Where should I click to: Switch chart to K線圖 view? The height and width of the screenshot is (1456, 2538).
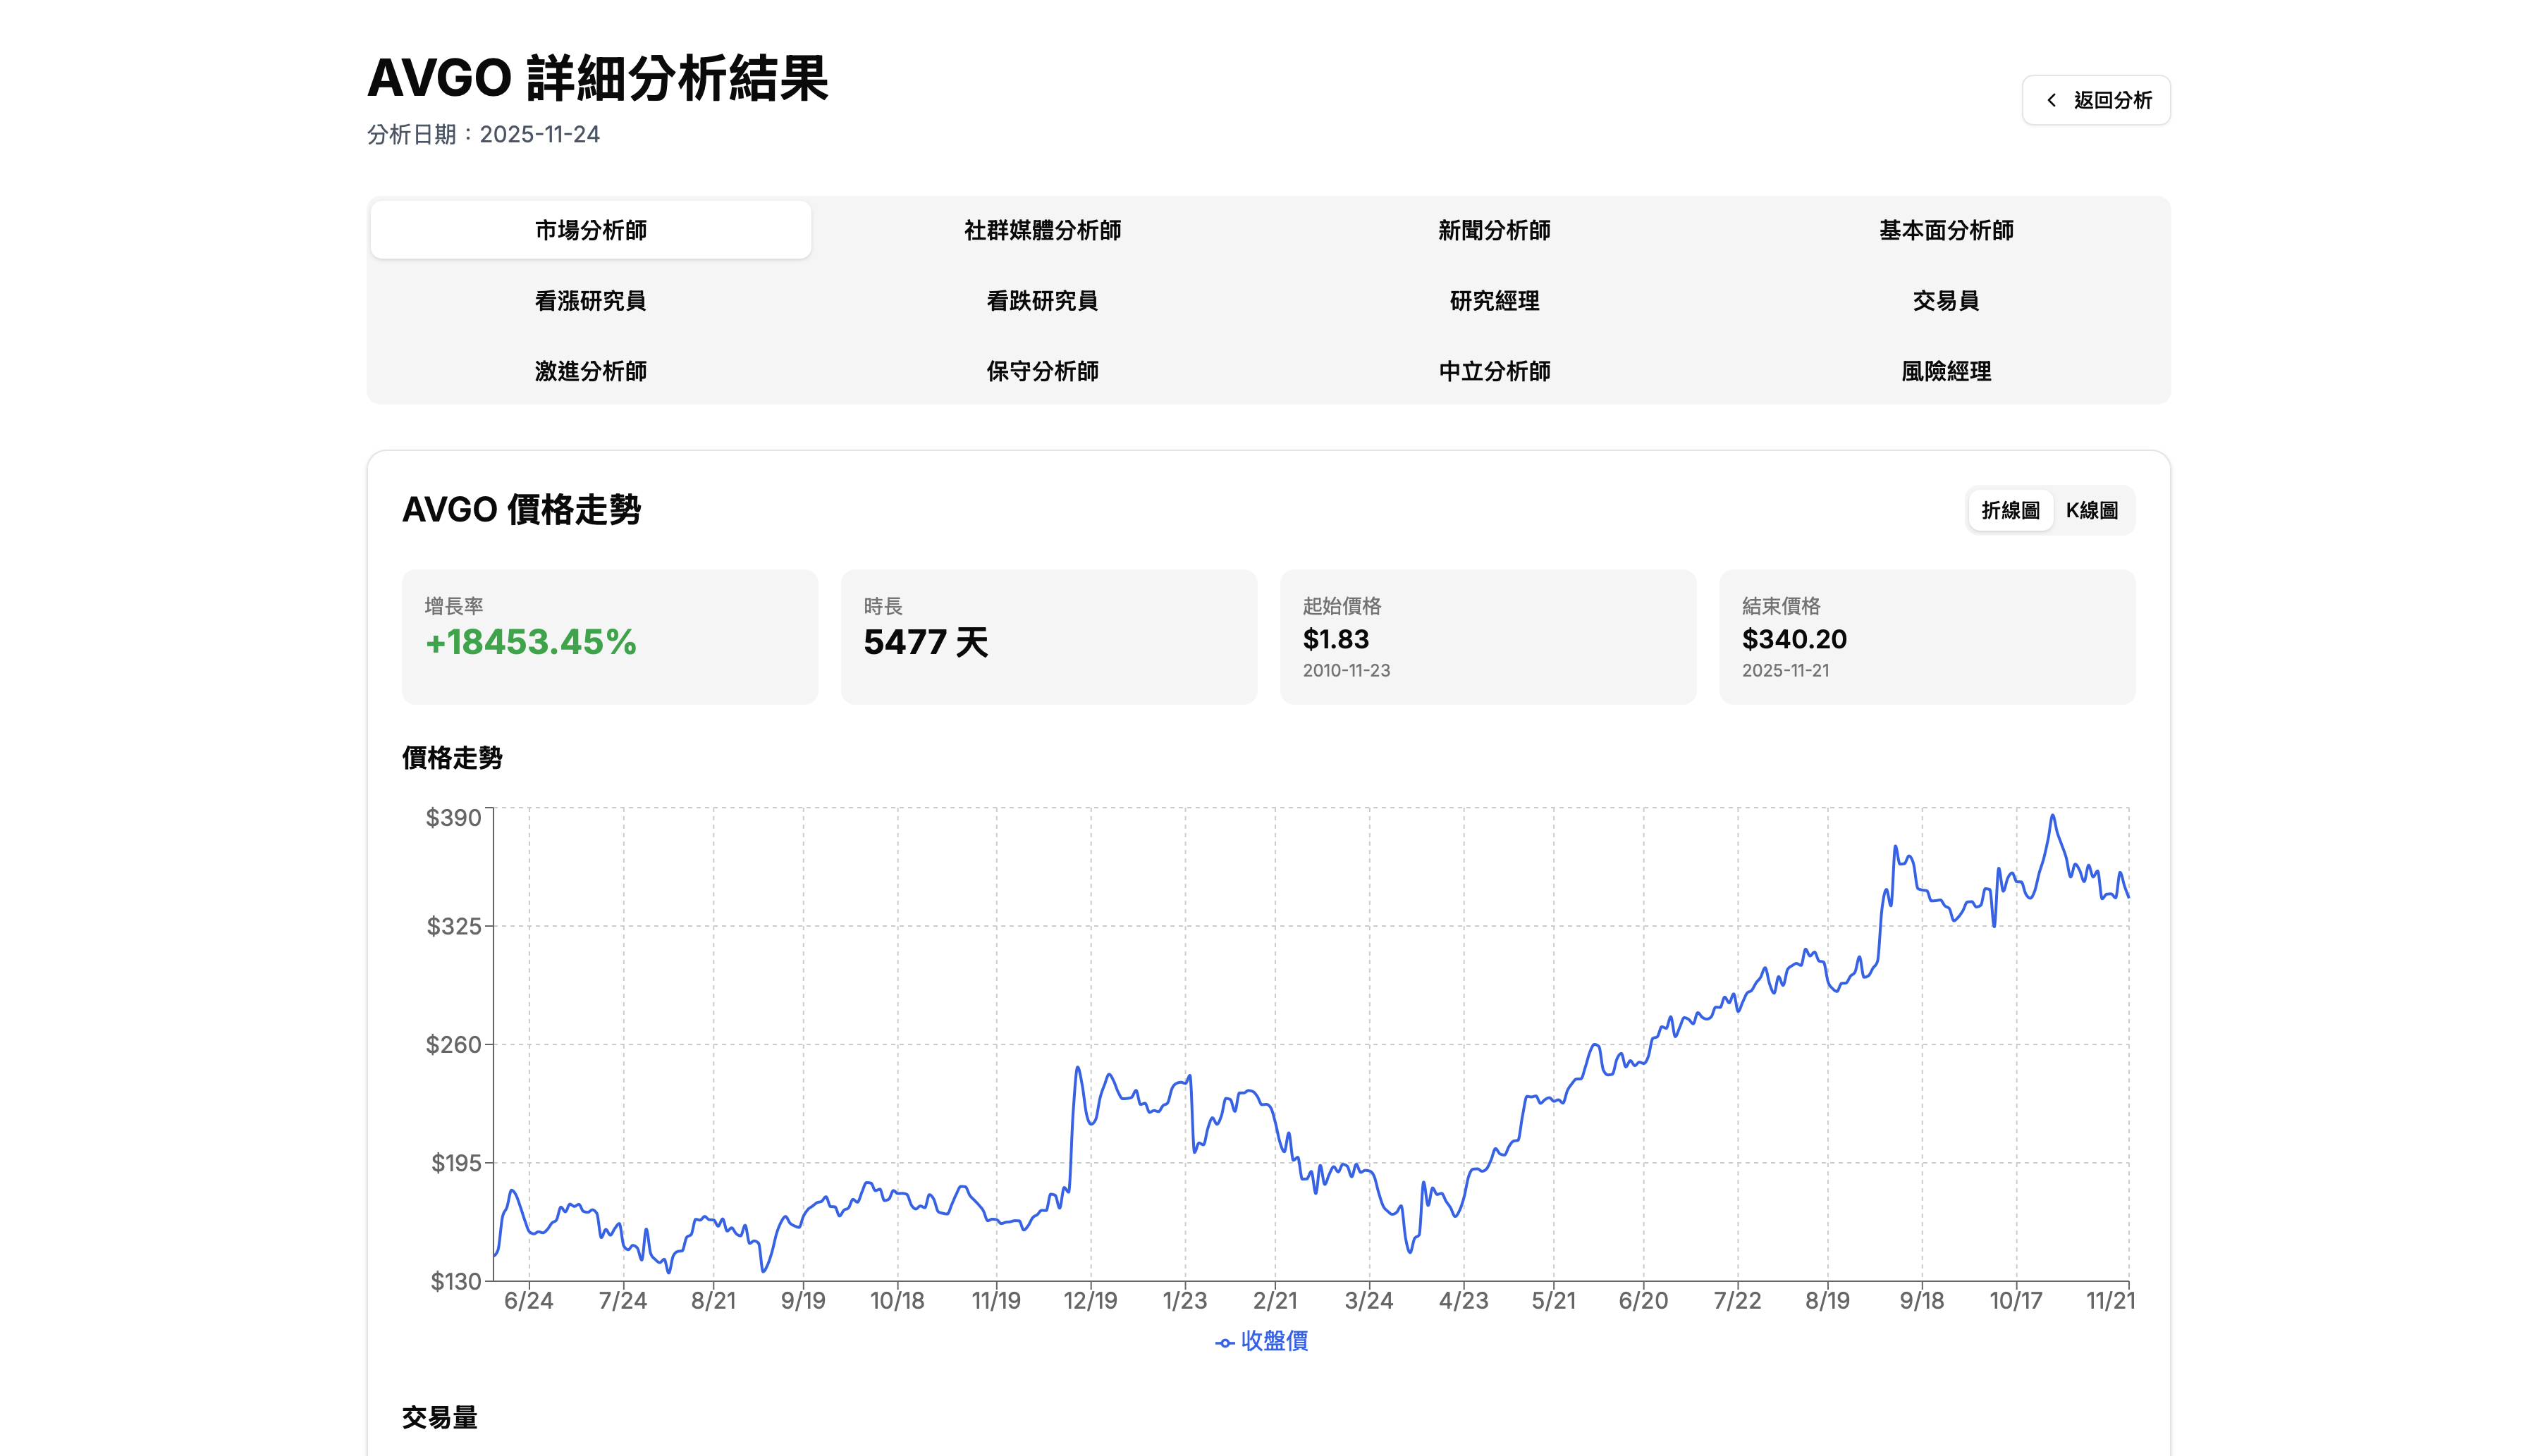(x=2092, y=511)
